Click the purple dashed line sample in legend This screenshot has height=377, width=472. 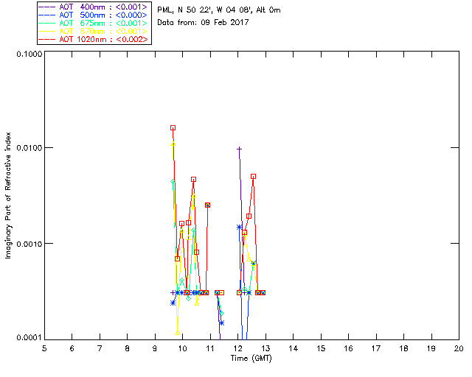(x=47, y=7)
